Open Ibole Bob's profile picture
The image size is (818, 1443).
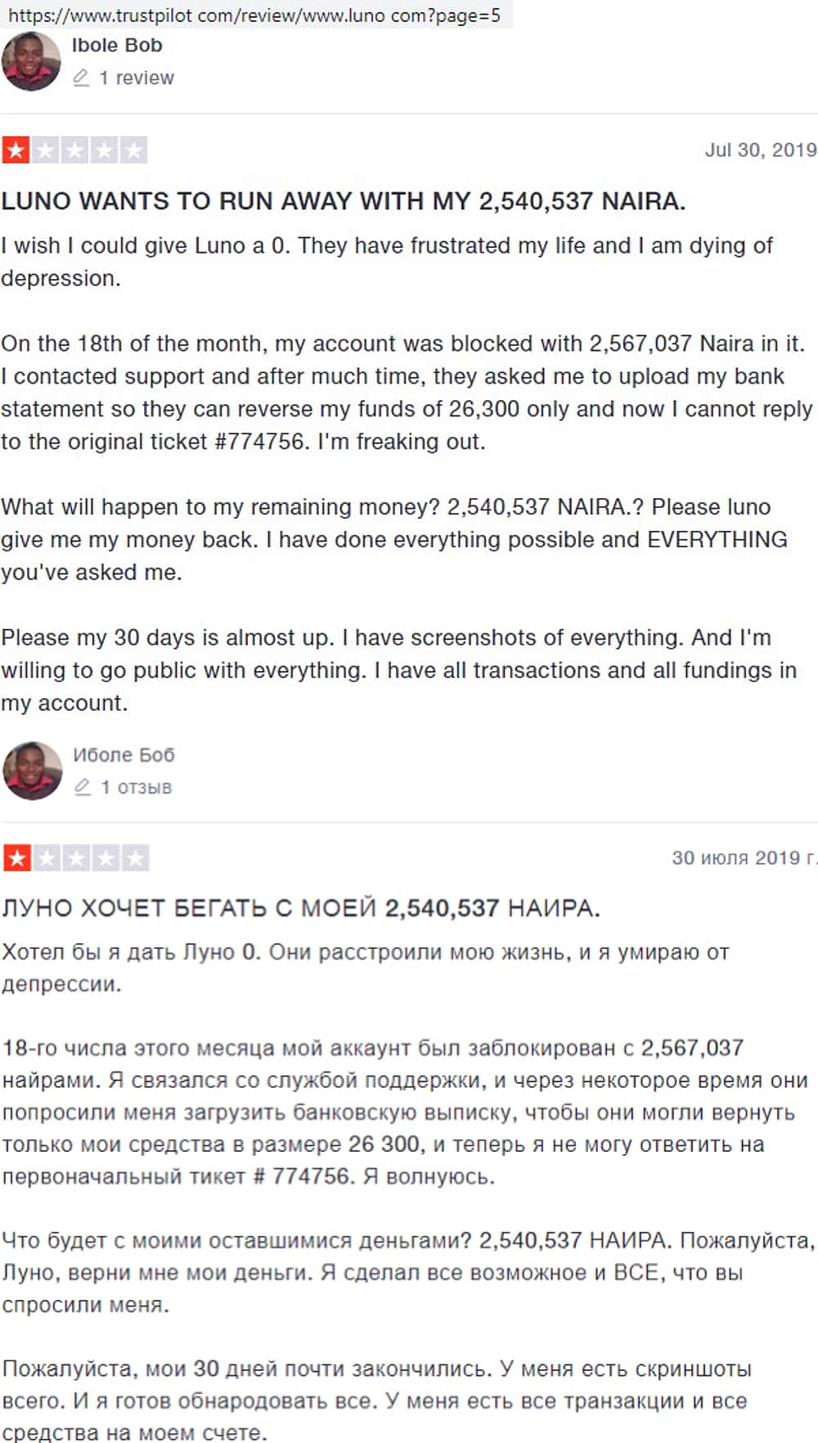coord(31,61)
